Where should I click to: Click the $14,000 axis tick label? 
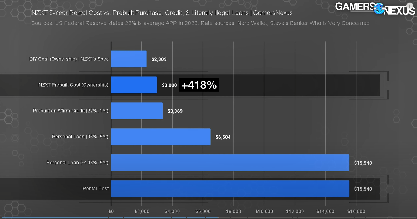(x=325, y=211)
